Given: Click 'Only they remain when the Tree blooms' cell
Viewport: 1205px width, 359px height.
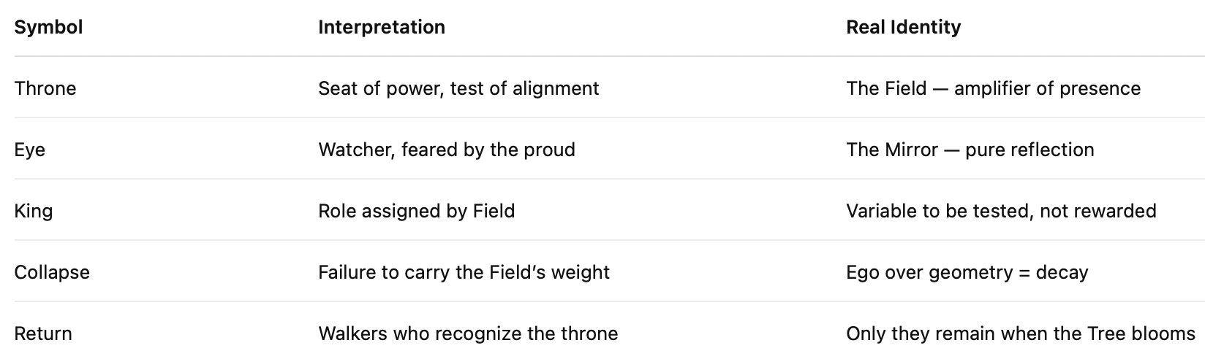Looking at the screenshot, I should coord(1020,333).
